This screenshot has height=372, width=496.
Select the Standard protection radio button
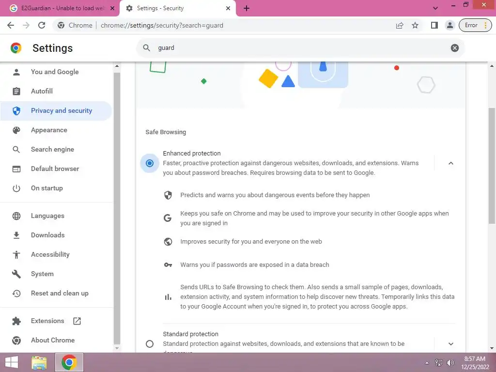click(150, 344)
